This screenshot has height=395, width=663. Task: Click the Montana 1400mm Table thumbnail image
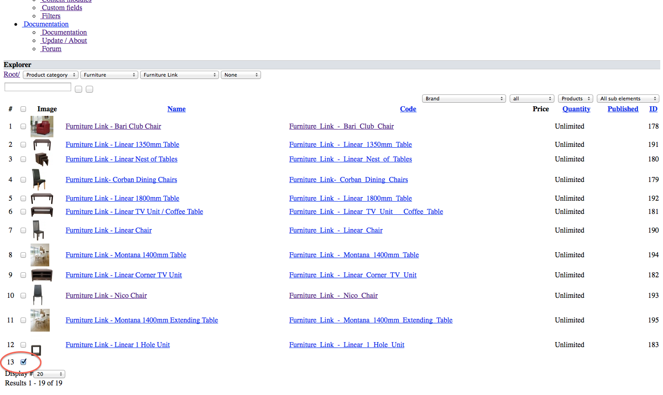(40, 255)
